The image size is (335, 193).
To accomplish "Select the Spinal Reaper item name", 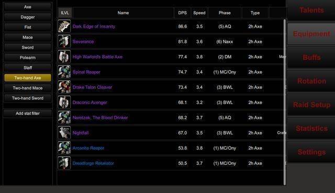I will point(86,72).
